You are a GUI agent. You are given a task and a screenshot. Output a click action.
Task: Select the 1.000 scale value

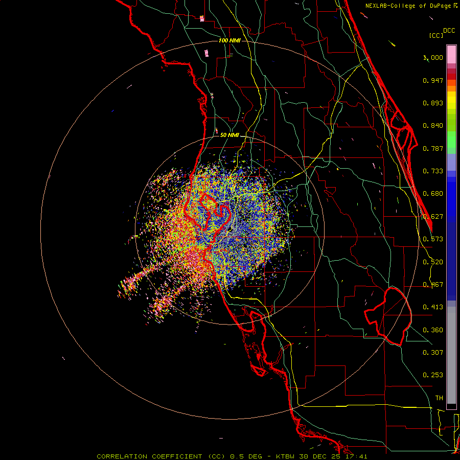(x=433, y=57)
